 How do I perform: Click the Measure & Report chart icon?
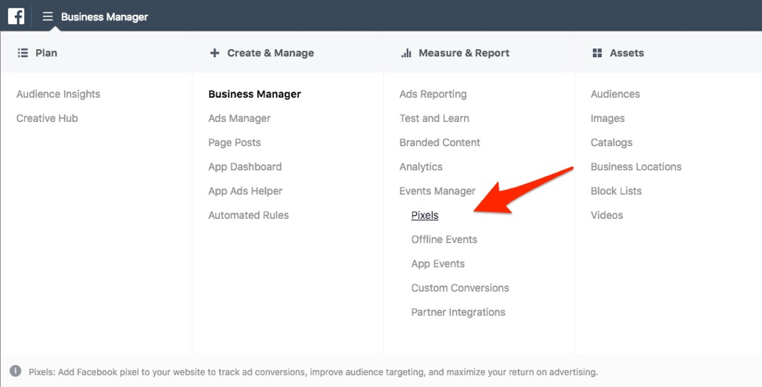point(406,53)
